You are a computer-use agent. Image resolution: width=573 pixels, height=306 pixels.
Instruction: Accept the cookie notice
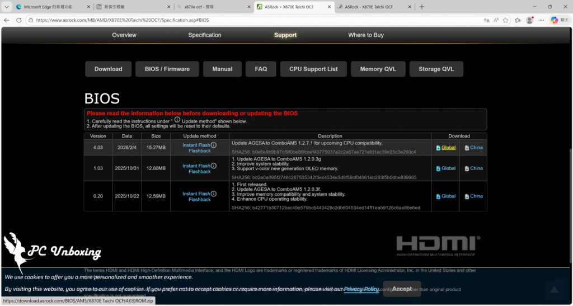[402, 289]
